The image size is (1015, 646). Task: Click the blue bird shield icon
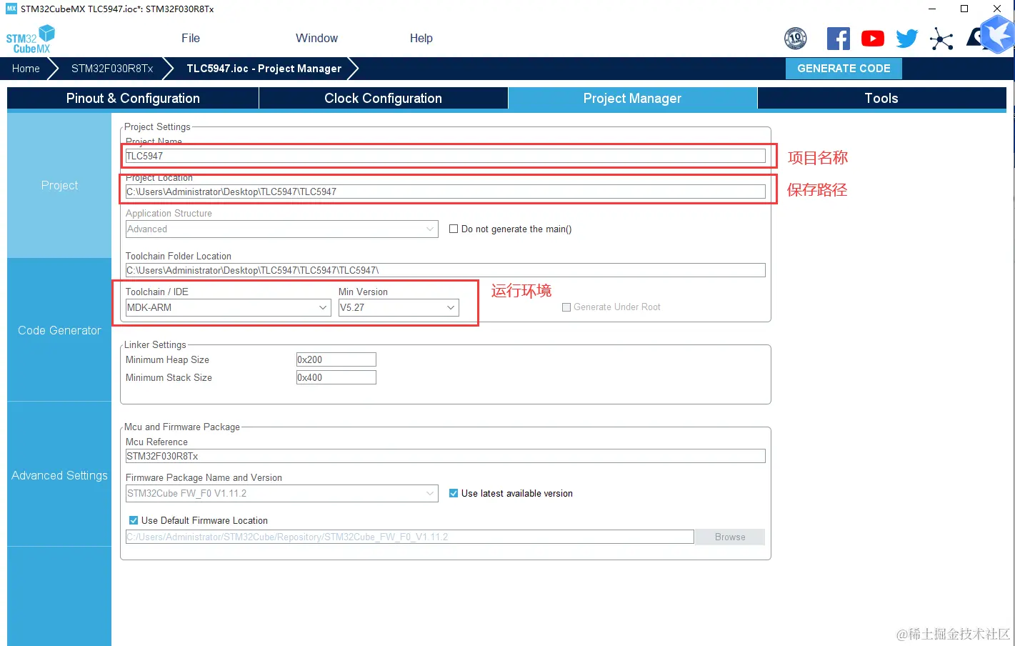point(998,34)
